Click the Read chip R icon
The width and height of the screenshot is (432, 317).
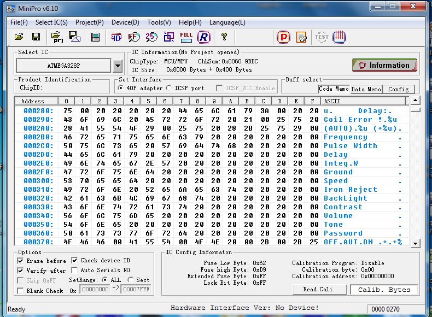pos(203,37)
